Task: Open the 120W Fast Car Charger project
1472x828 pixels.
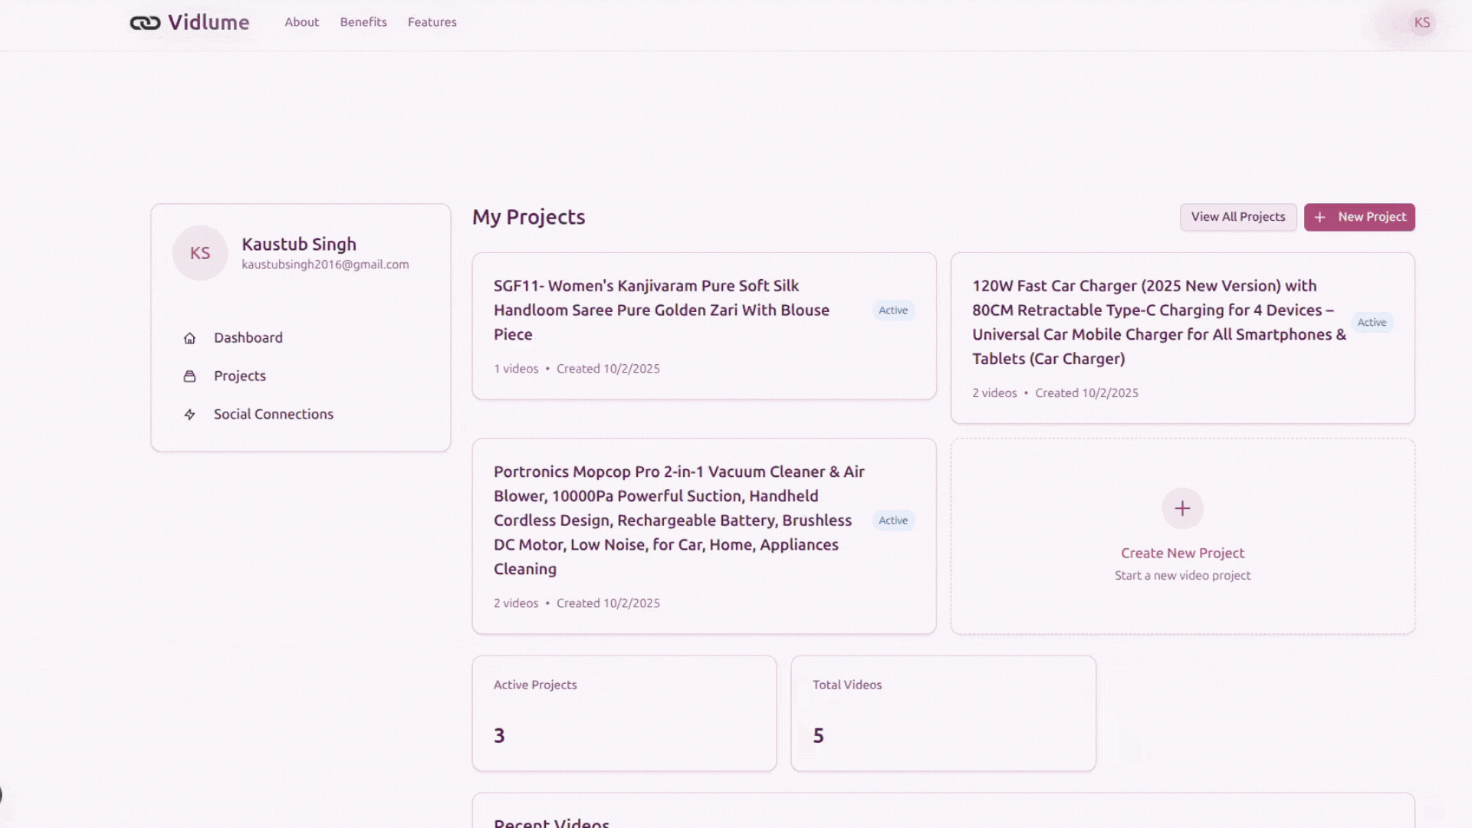Action: 1158,322
